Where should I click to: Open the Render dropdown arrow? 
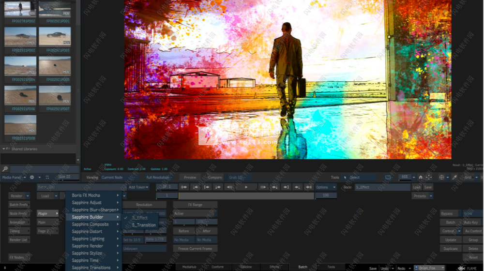coord(28,196)
